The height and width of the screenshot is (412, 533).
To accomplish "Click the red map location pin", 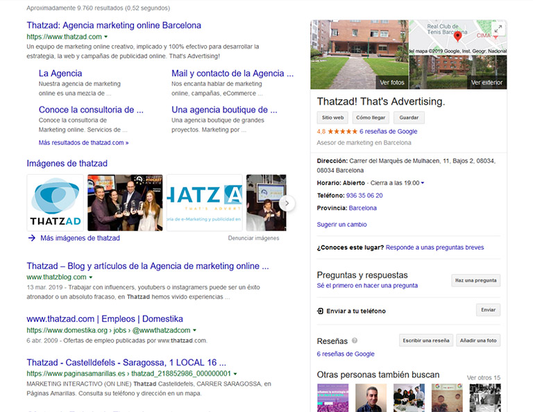I will pos(457,37).
